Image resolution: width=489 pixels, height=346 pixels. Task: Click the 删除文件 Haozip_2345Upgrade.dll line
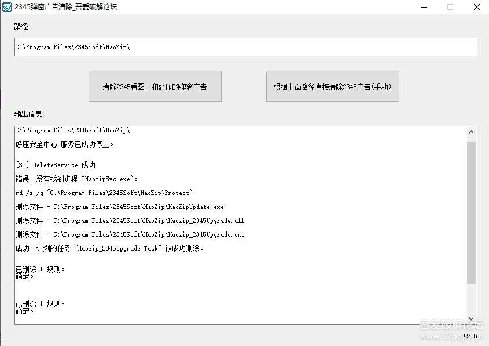tap(130, 220)
